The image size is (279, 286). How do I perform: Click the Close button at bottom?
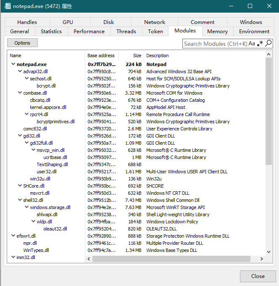point(258,276)
